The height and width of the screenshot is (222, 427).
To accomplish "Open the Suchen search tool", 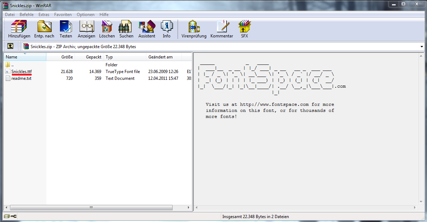I will coord(126,29).
